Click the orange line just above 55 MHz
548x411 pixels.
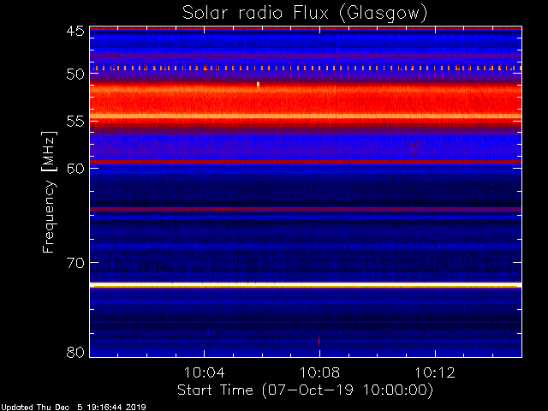coord(306,116)
